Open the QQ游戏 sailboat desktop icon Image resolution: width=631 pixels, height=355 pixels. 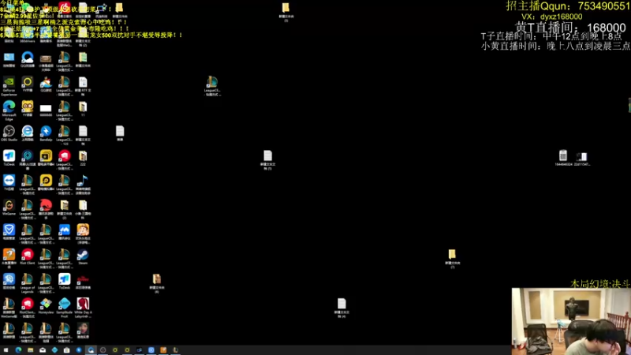pos(46,84)
